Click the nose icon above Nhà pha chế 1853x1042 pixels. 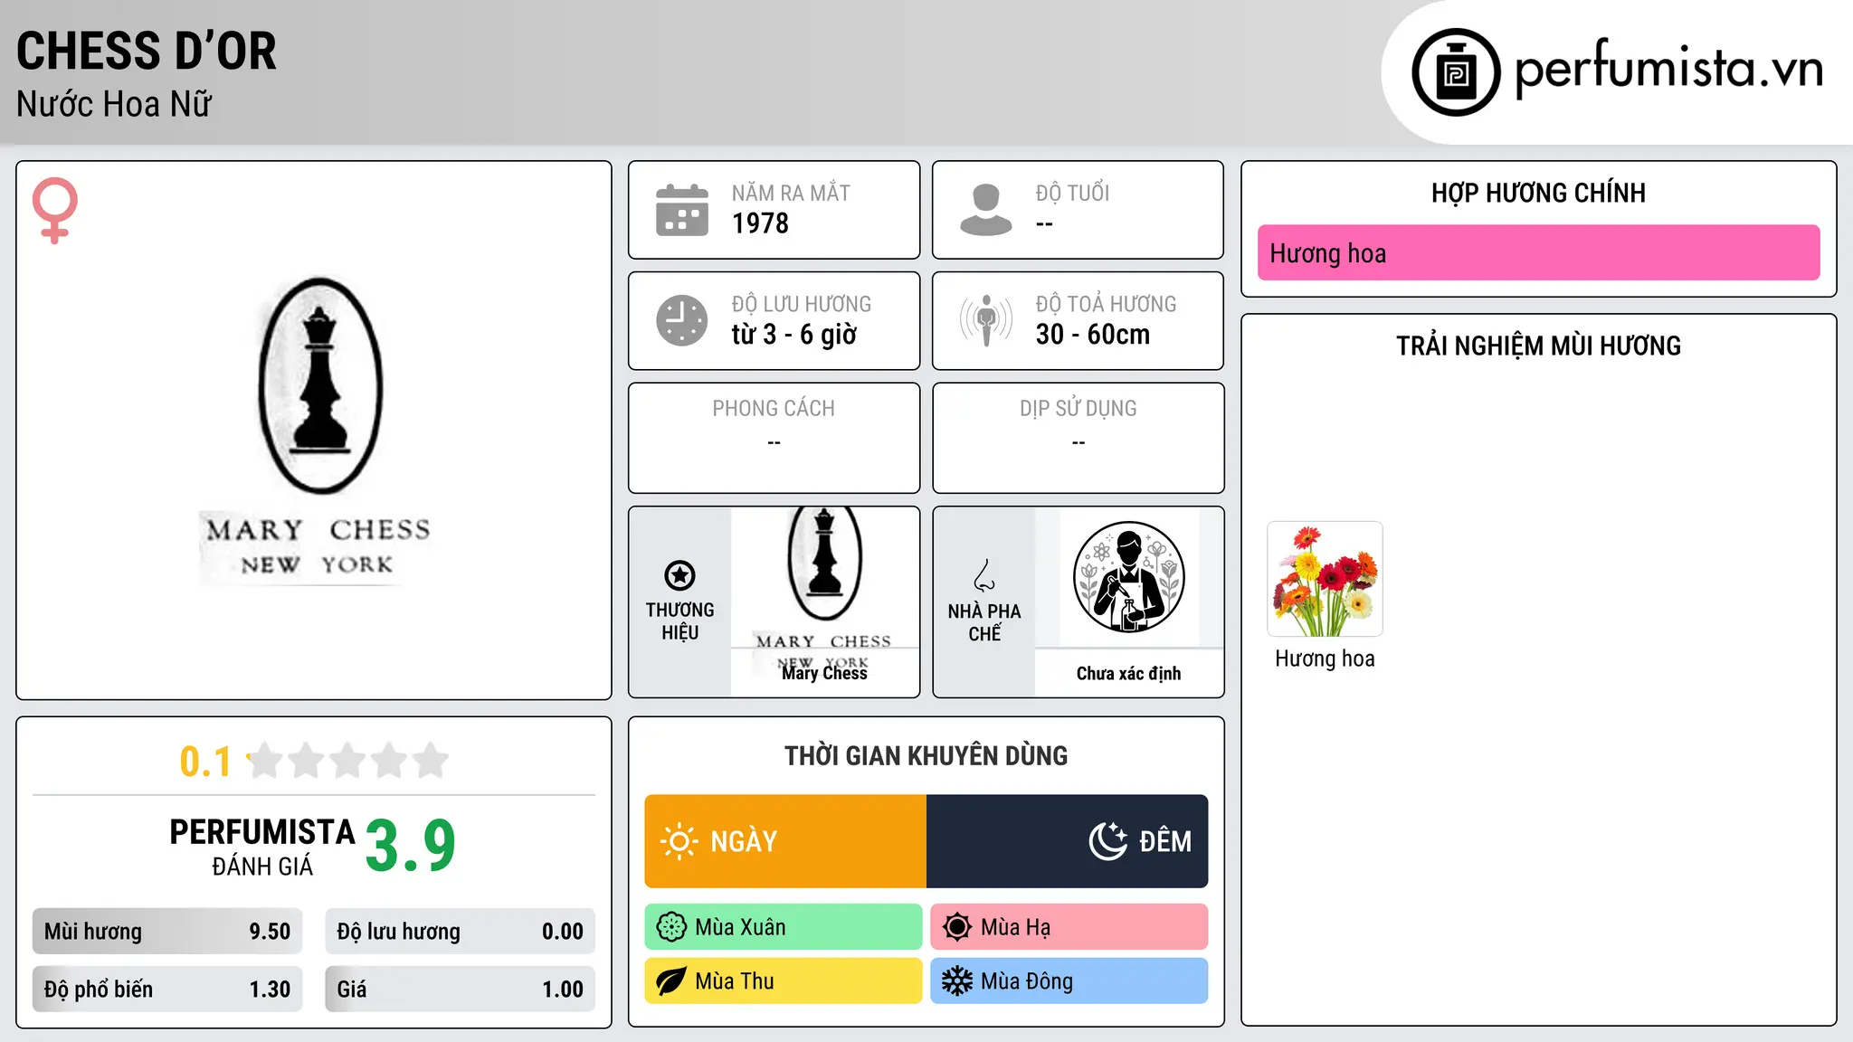point(984,575)
